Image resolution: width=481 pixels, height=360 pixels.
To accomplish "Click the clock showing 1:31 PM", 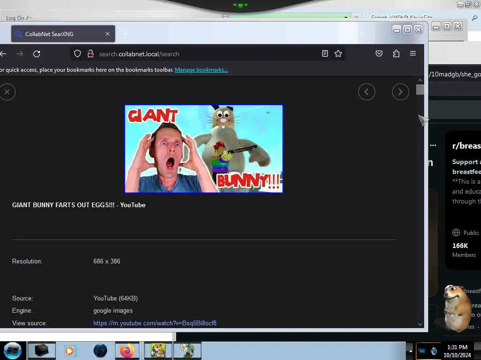I will pos(457,347).
